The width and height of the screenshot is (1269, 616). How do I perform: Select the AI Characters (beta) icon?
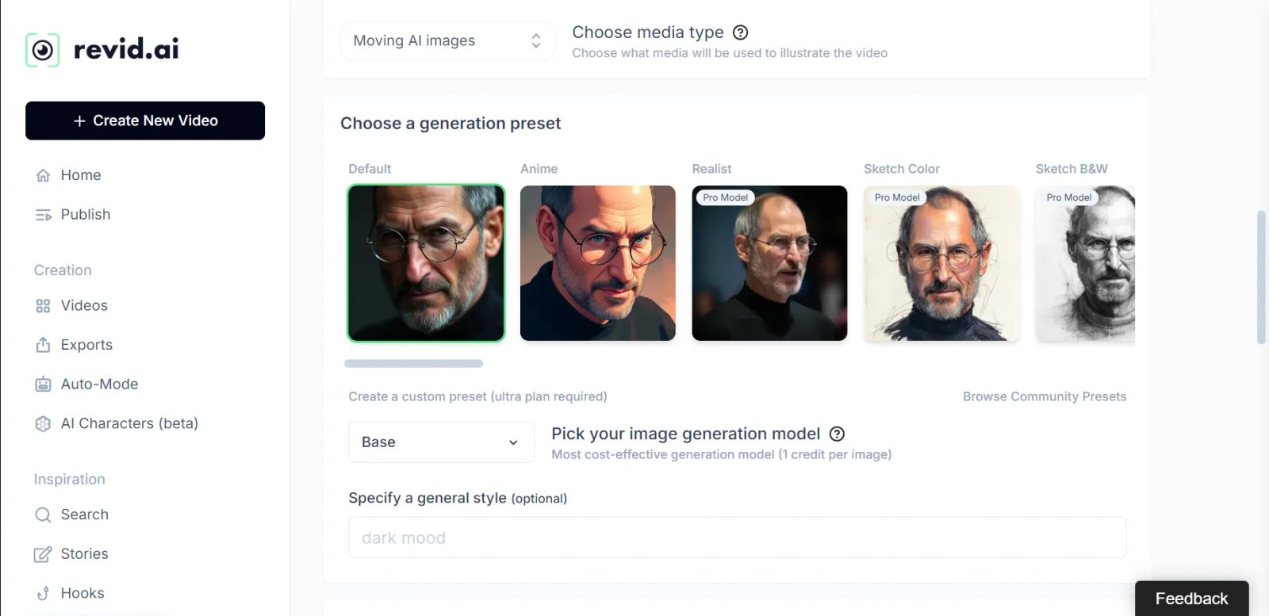coord(43,423)
